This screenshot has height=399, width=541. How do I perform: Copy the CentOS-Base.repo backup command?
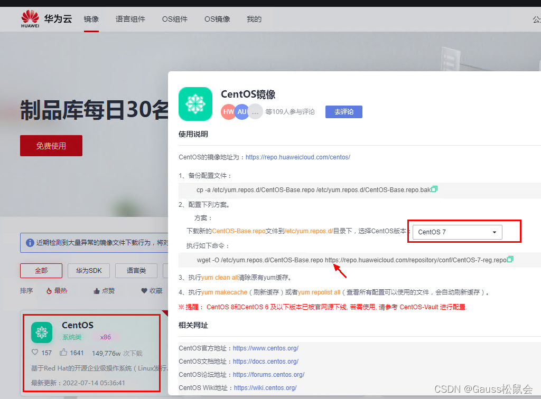click(x=434, y=189)
